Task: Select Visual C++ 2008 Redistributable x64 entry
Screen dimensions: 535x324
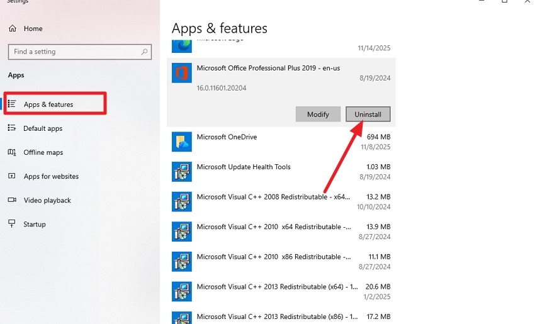Action: (x=273, y=197)
